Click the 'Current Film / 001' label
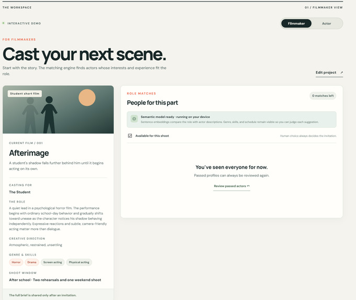356x300 pixels. (x=26, y=143)
